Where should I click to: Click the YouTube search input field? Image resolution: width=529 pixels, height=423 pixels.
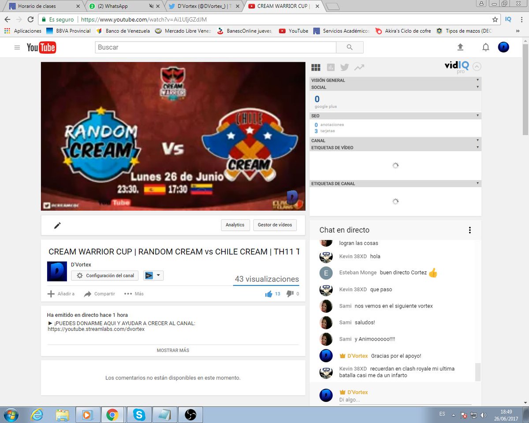tap(216, 47)
